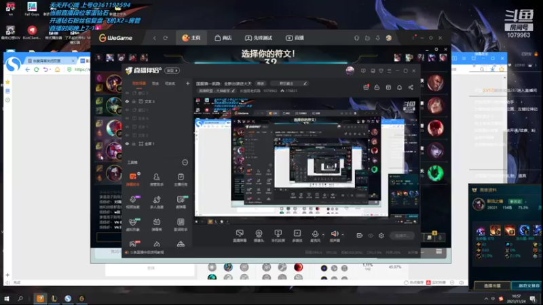Select the 全屏 1 layer row

pyautogui.click(x=157, y=144)
